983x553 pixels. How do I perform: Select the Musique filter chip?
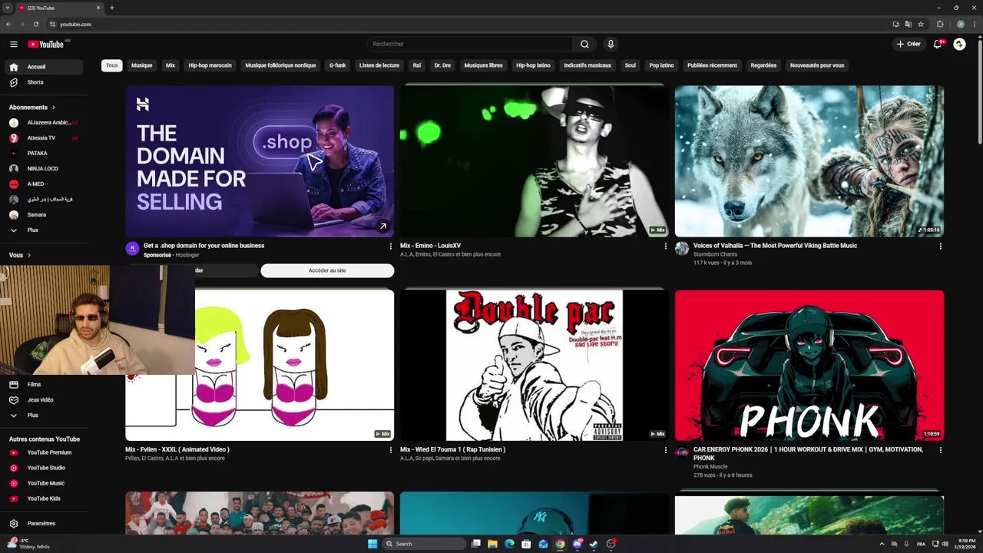[x=141, y=65]
